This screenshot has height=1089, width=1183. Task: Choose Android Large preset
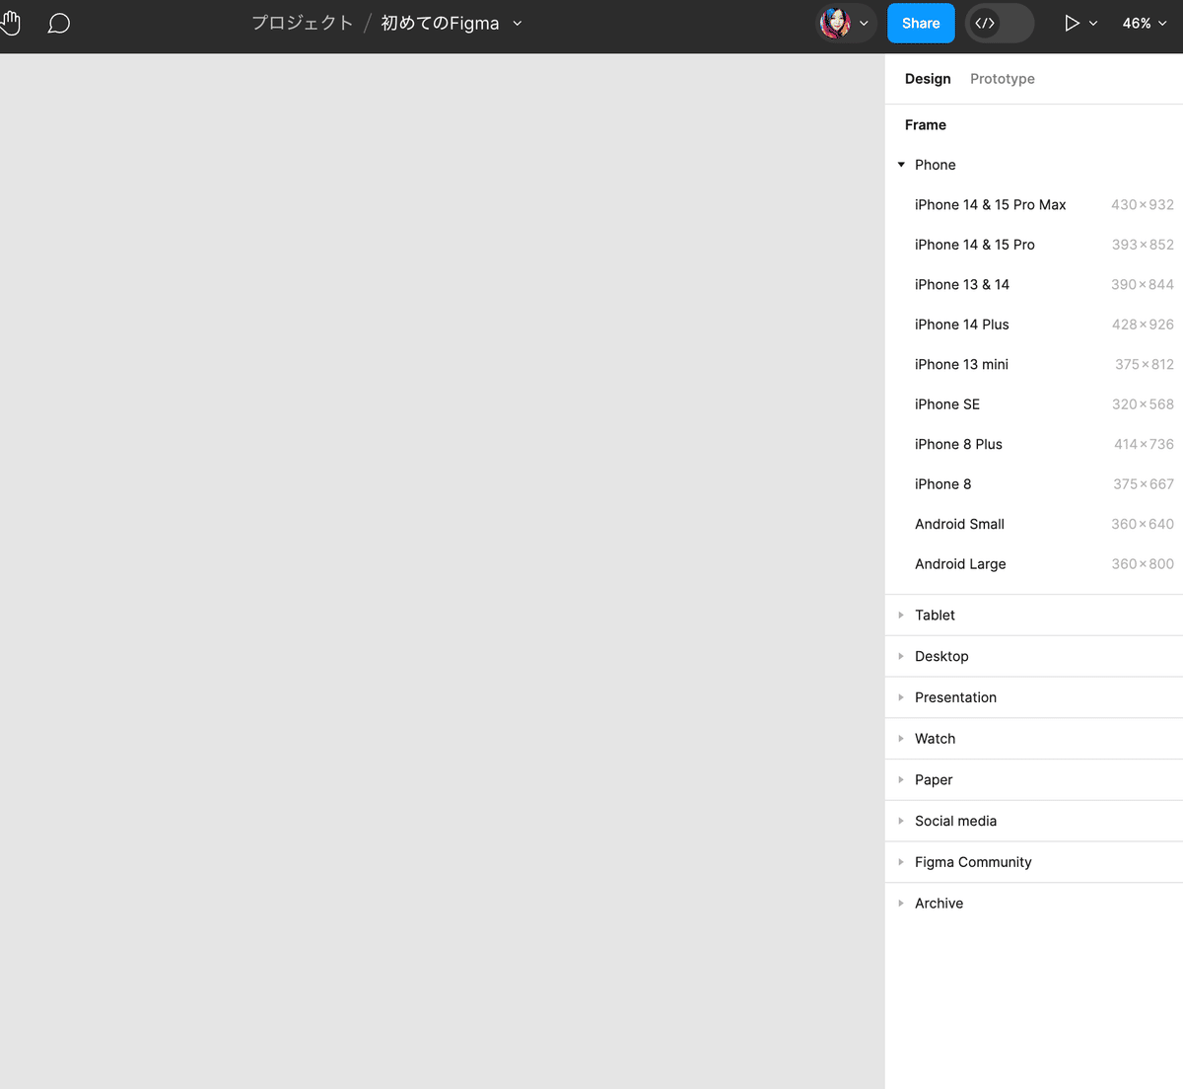pyautogui.click(x=1034, y=564)
